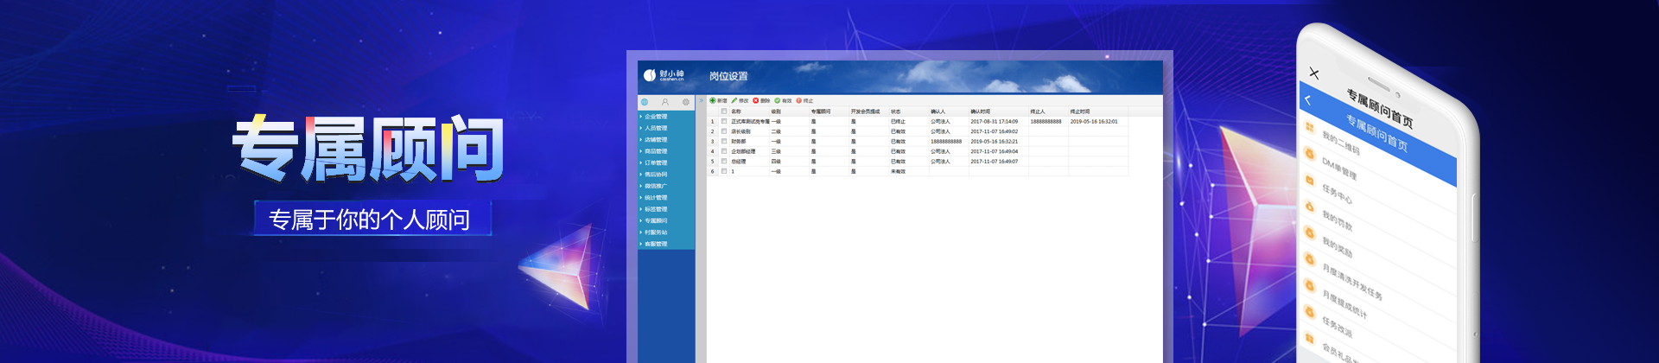Click the 修改 pencil edit icon
The width and height of the screenshot is (1659, 363).
pyautogui.click(x=734, y=101)
